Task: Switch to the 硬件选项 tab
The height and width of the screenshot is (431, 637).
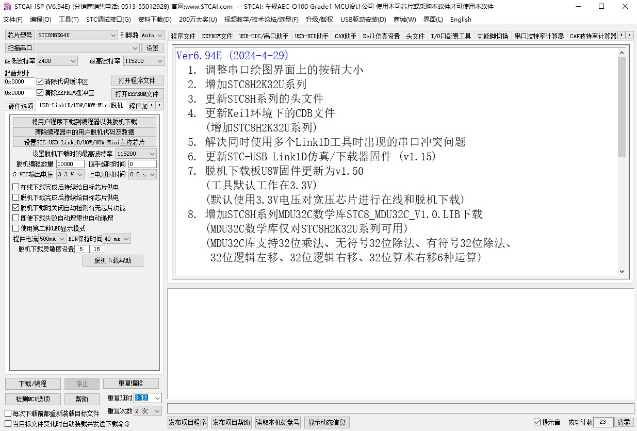Action: (x=21, y=106)
